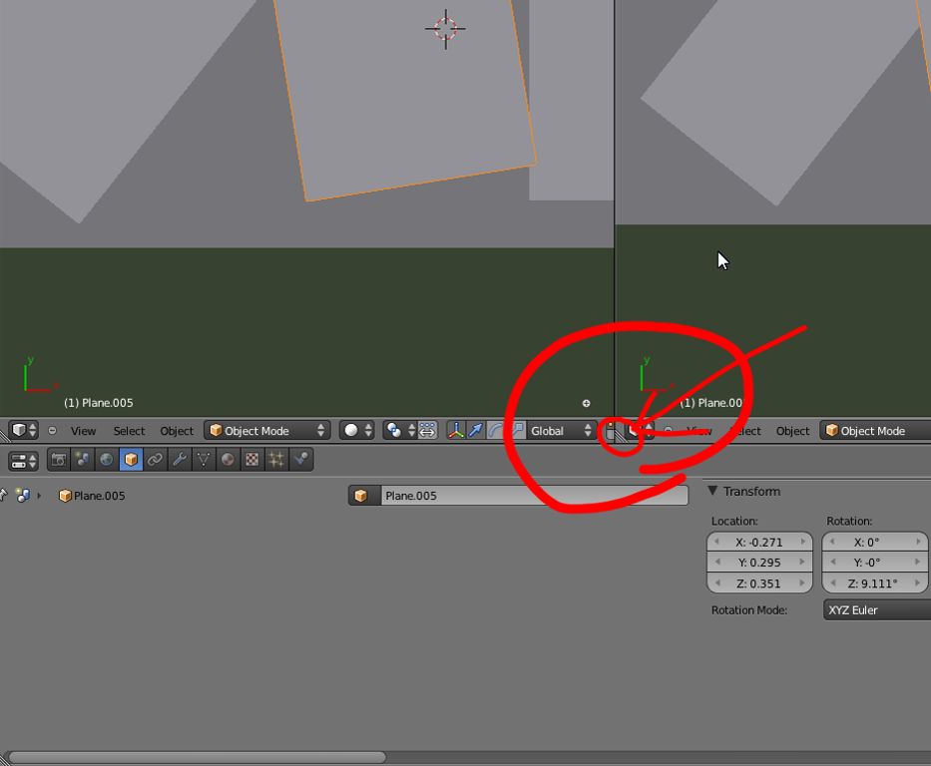Screen dimensions: 931x766
Task: Open View menu in left viewport
Action: 83,431
